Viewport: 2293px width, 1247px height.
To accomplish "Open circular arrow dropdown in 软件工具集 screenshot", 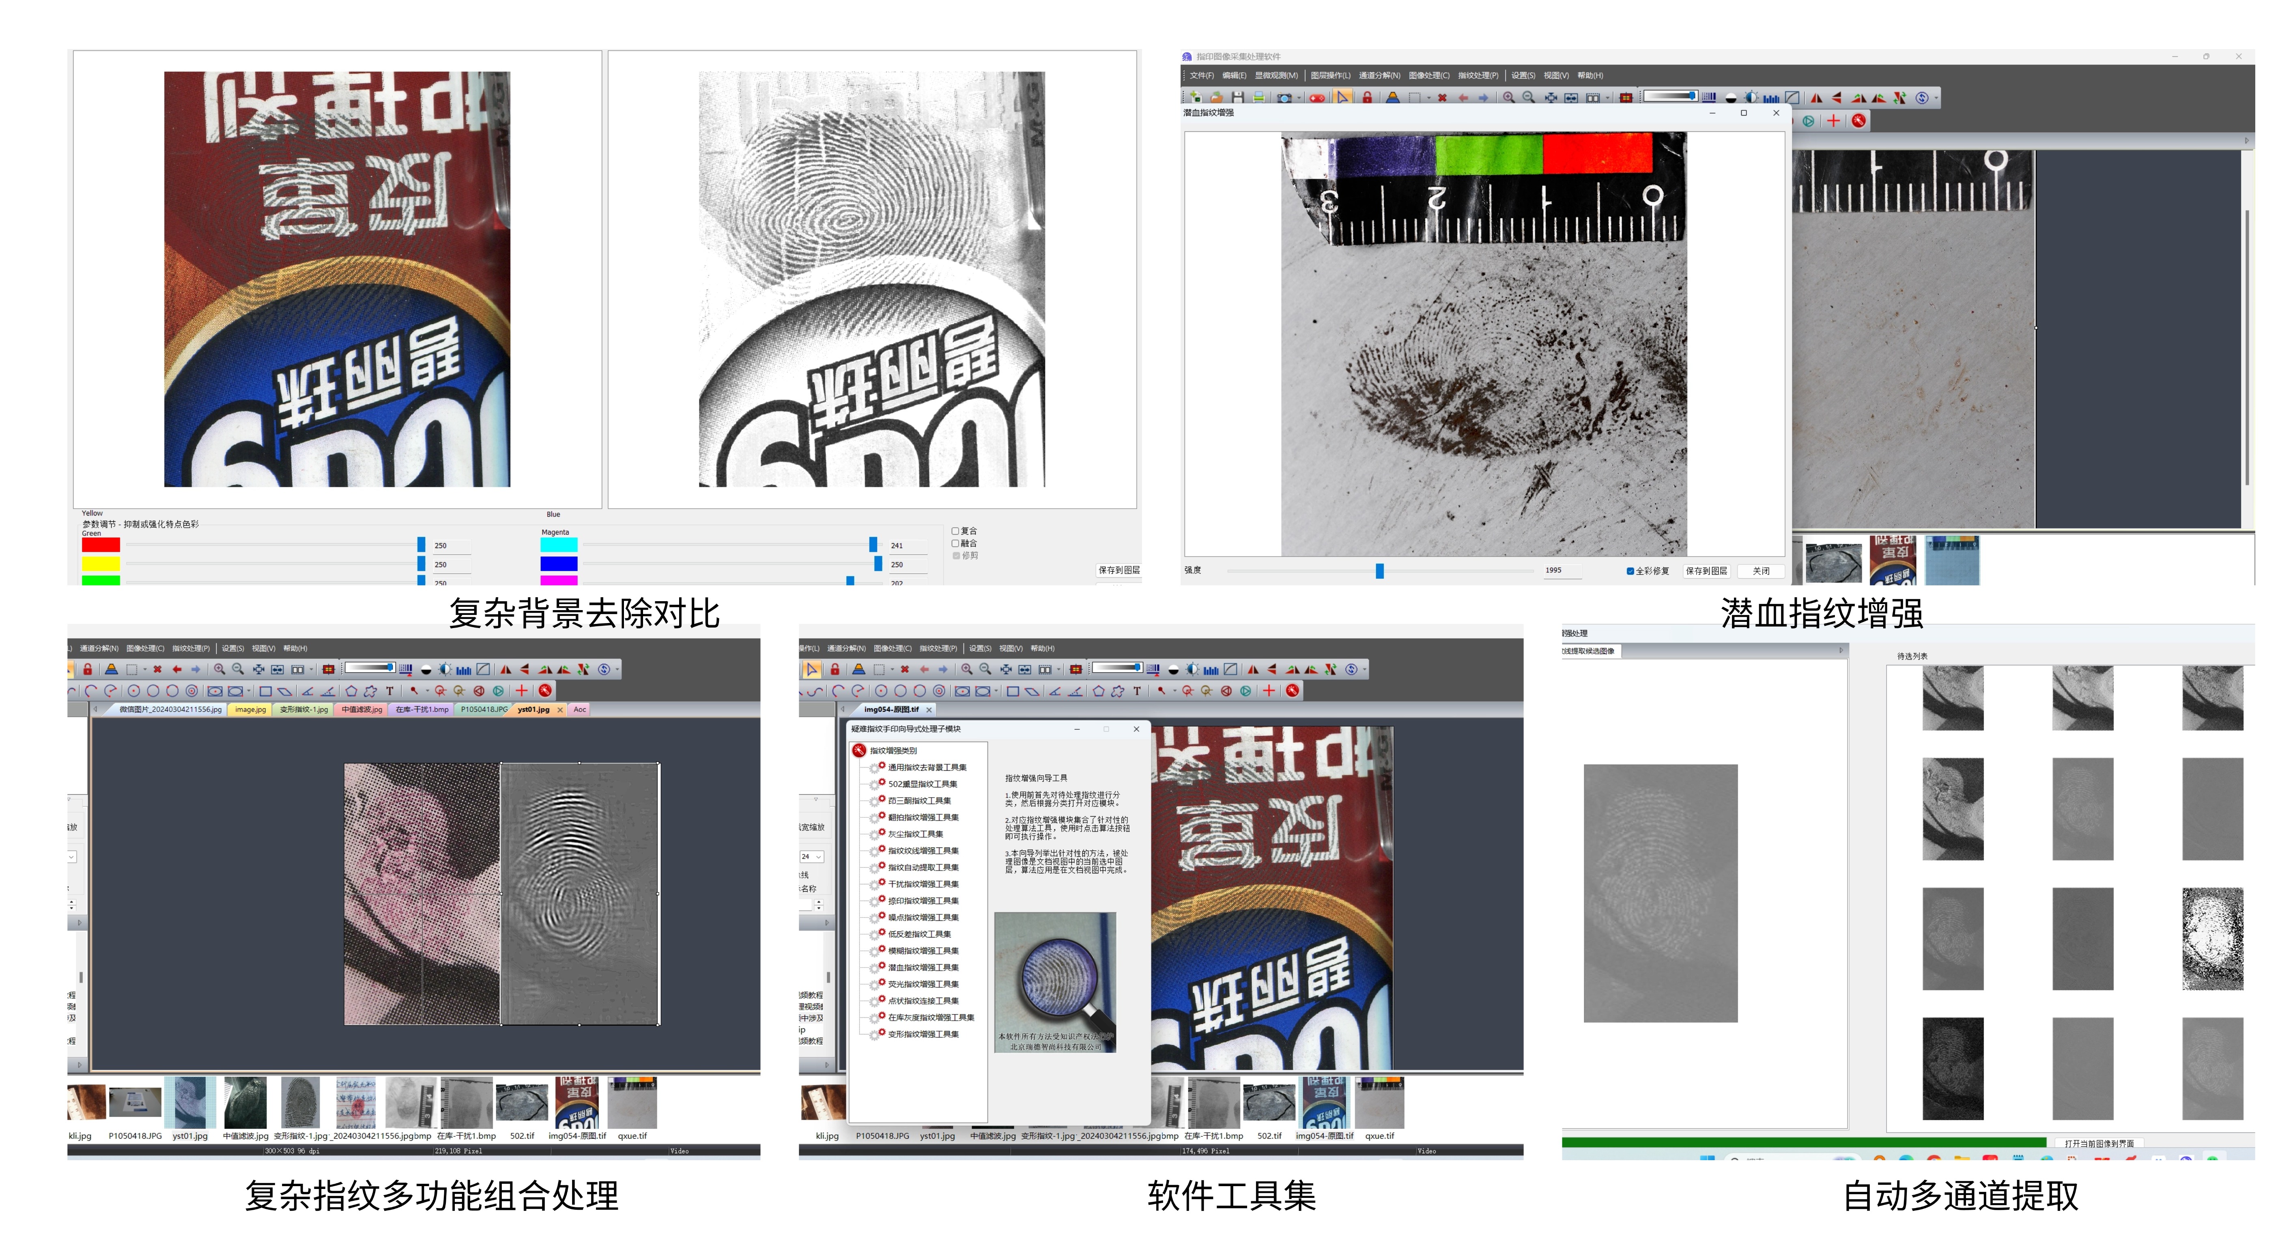I will click(1365, 670).
